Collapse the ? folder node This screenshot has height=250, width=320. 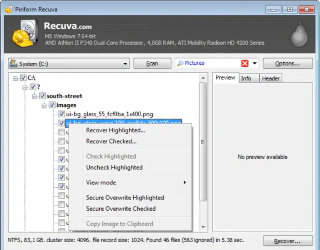point(25,88)
